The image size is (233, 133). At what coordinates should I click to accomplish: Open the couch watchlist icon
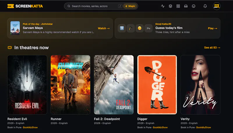186,6
